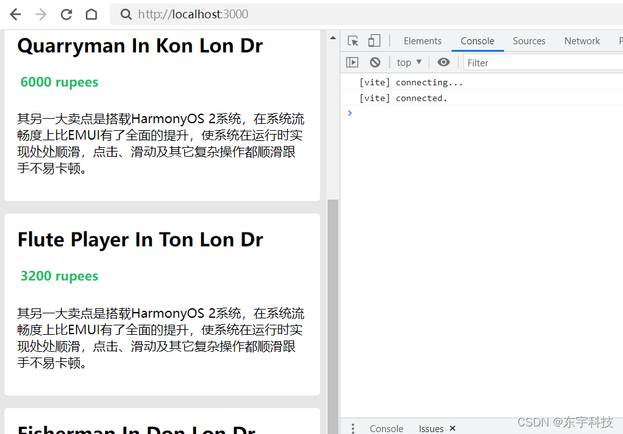Open the browser home page
Image resolution: width=623 pixels, height=434 pixels.
click(91, 15)
